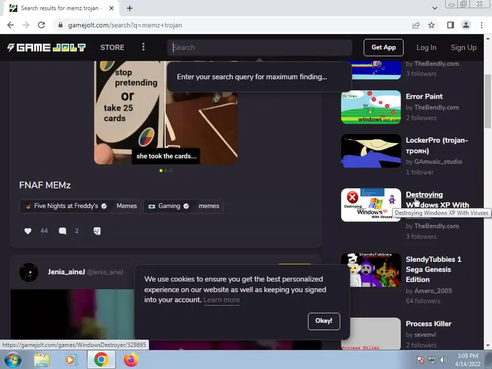Image resolution: width=492 pixels, height=369 pixels.
Task: Open sevenvi author profile
Action: tap(425, 334)
